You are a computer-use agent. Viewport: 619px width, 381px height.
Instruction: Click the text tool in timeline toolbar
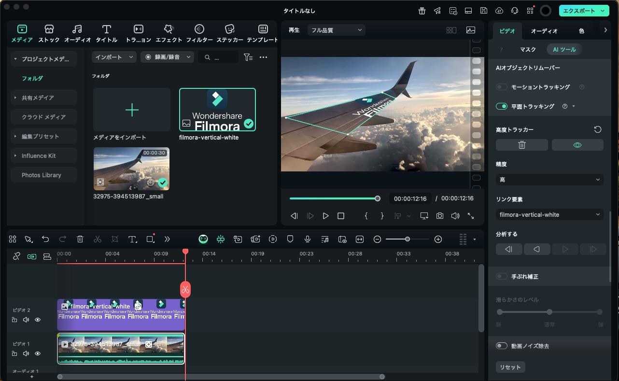click(133, 239)
